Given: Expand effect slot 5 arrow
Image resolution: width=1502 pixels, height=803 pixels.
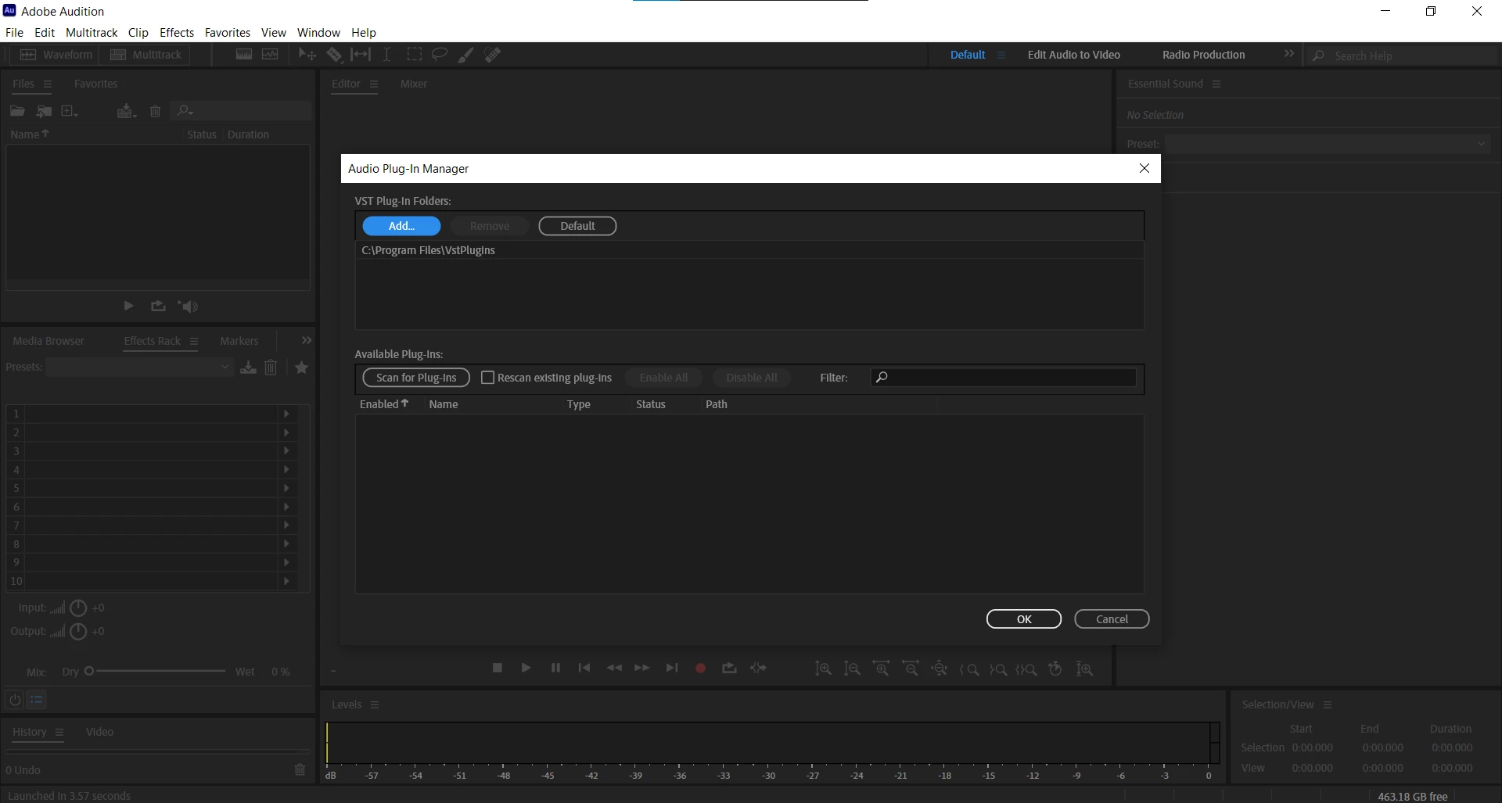Looking at the screenshot, I should [286, 488].
